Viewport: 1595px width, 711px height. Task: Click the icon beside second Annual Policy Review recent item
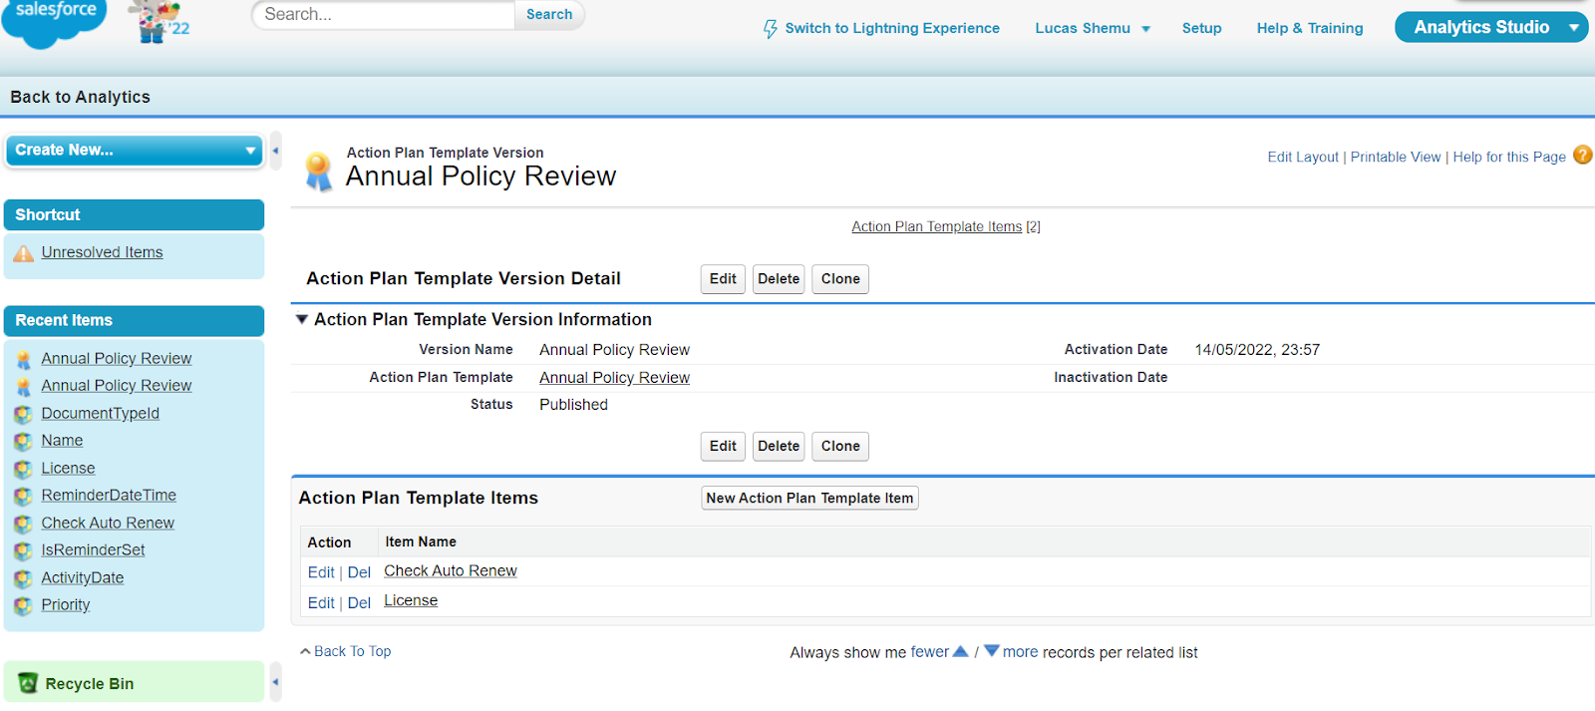coord(24,386)
